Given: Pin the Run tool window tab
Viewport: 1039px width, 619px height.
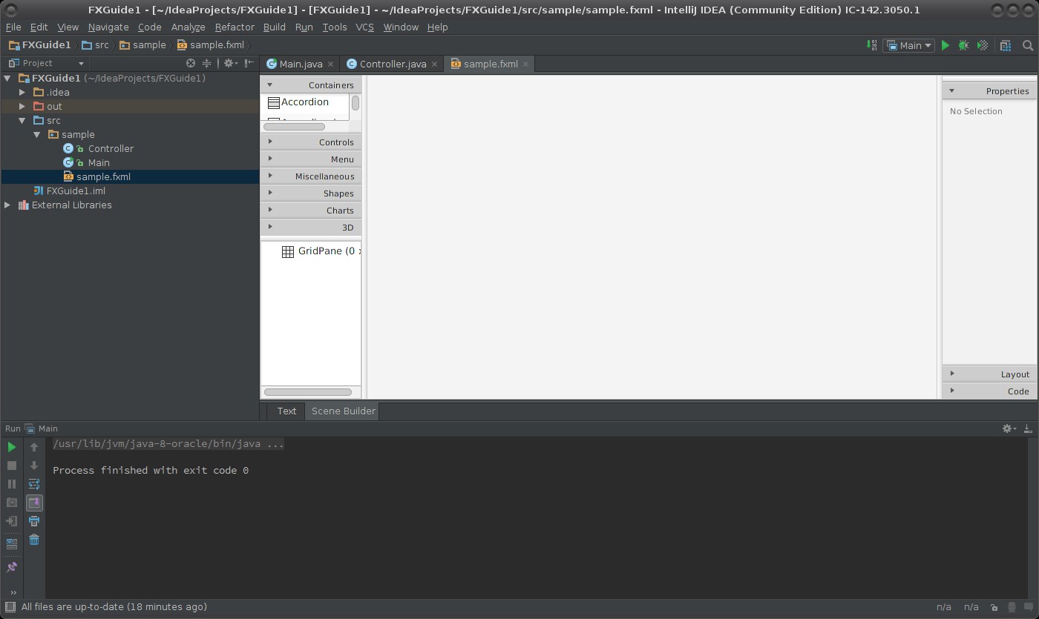Looking at the screenshot, I should (12, 567).
